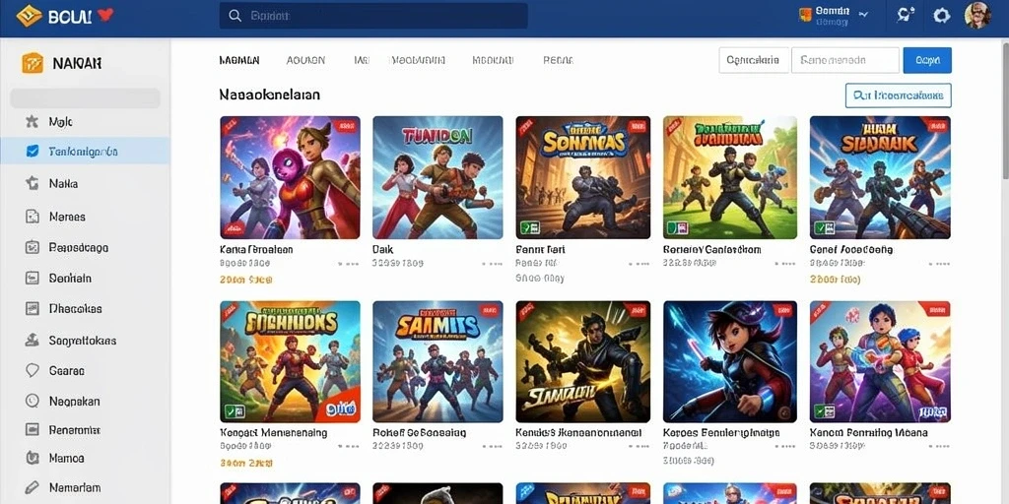1009x504 pixels.
Task: Click the red heart icon beside BOLAI
Action: coord(104,15)
